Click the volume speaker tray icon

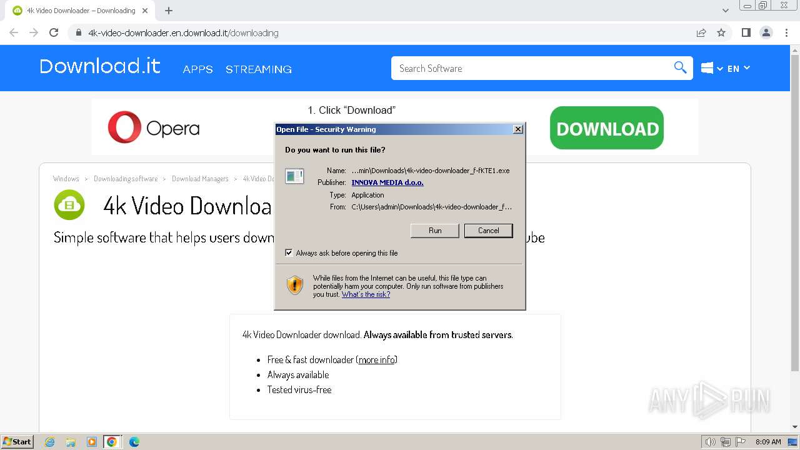pos(710,442)
